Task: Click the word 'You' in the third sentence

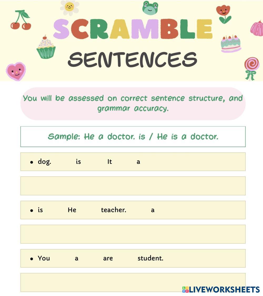Action: point(44,258)
